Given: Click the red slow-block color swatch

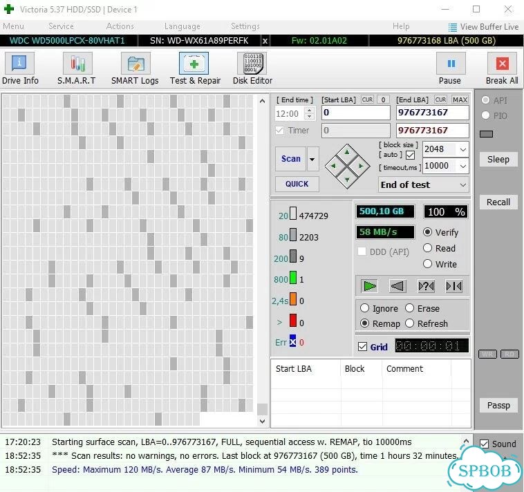Looking at the screenshot, I should [x=292, y=321].
